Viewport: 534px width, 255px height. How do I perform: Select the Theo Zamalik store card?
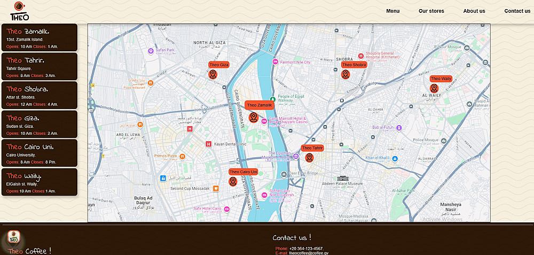[x=40, y=37]
